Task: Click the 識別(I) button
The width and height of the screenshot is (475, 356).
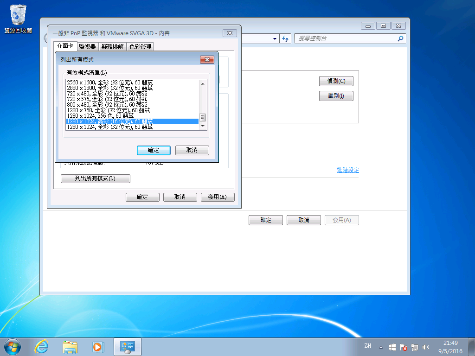Action: point(336,95)
